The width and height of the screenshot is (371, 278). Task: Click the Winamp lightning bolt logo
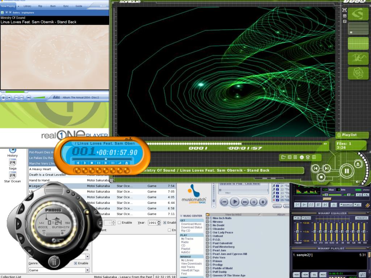367,206
